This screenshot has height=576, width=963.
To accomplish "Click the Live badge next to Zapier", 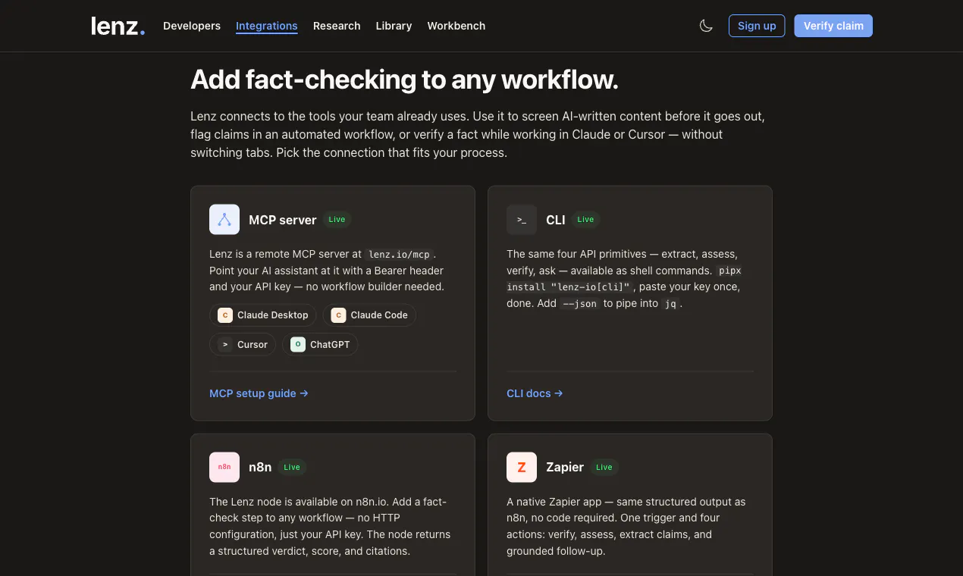I will pos(604,467).
